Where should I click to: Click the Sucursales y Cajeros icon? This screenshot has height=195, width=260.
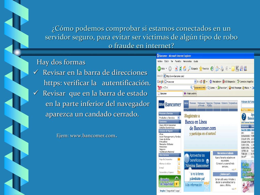click(179, 172)
